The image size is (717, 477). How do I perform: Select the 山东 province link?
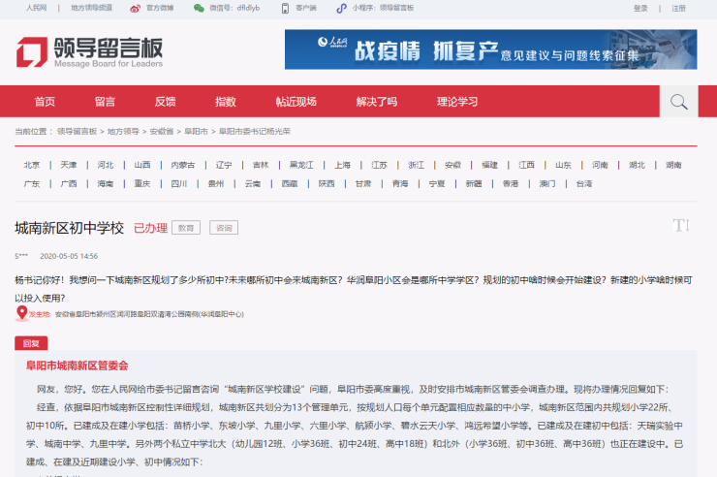563,165
